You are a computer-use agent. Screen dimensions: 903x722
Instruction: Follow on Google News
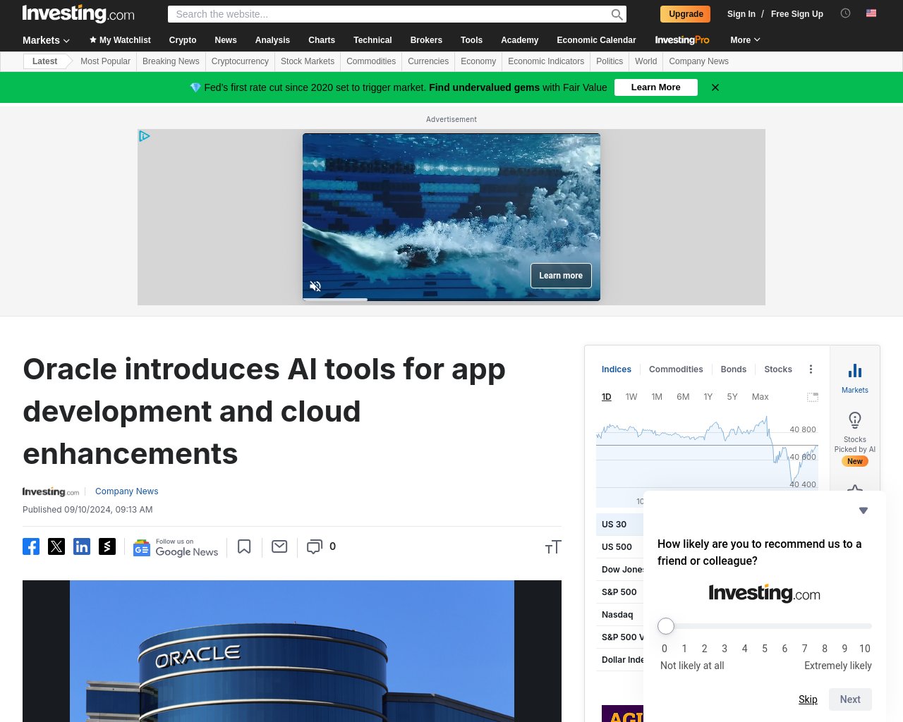176,548
